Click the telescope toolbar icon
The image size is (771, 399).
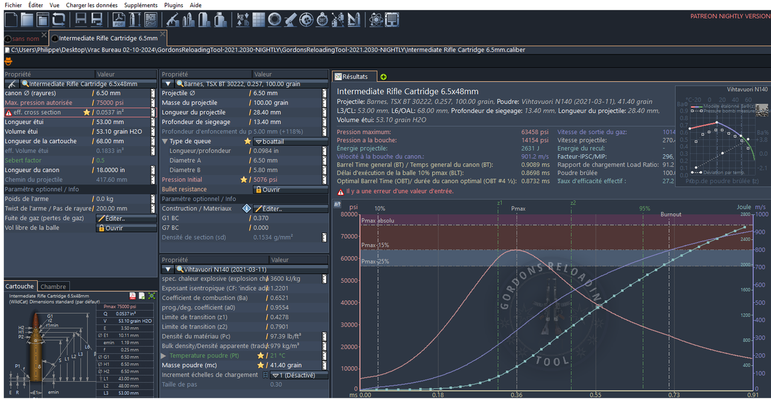[290, 20]
